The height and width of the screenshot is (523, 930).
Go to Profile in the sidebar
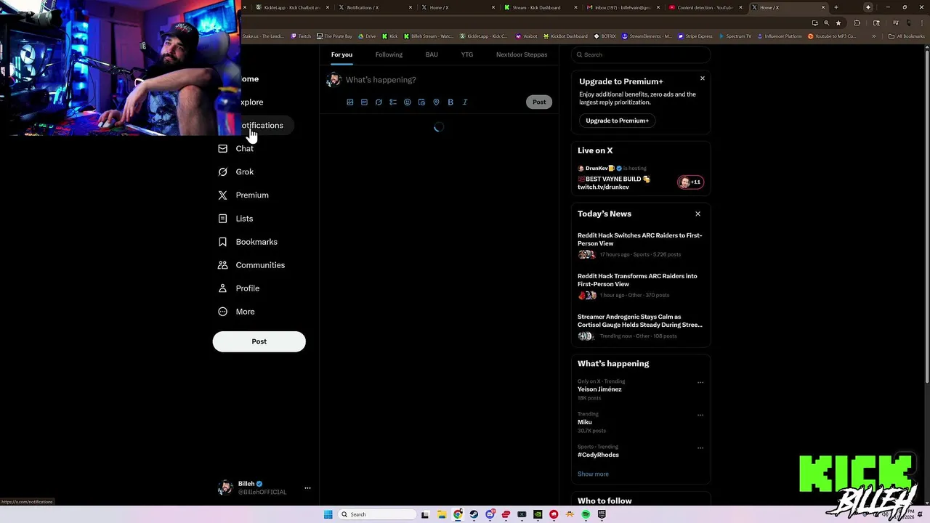239,288
